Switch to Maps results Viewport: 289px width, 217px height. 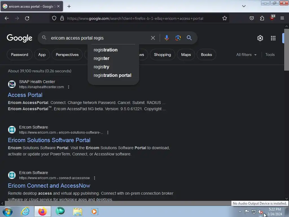[186, 55]
